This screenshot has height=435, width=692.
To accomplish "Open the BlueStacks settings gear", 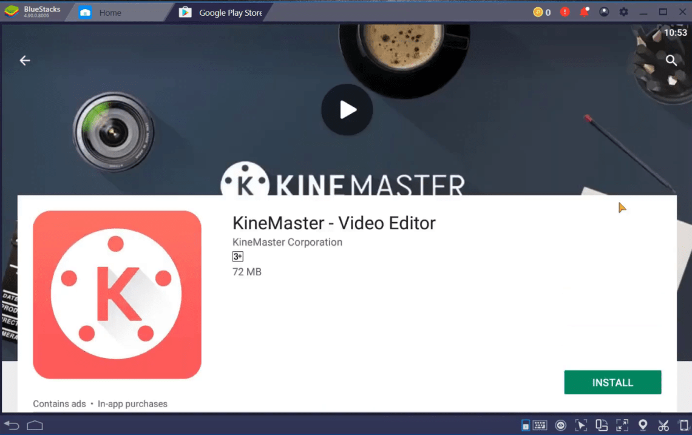I will click(623, 12).
